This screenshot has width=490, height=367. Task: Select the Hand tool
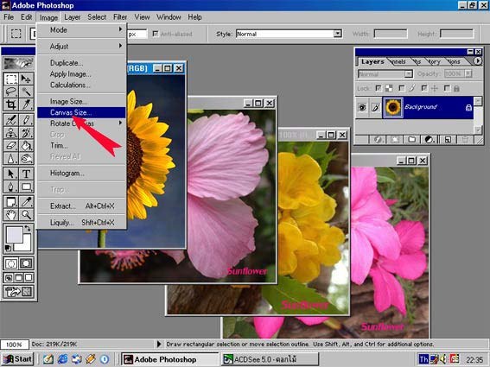click(11, 214)
